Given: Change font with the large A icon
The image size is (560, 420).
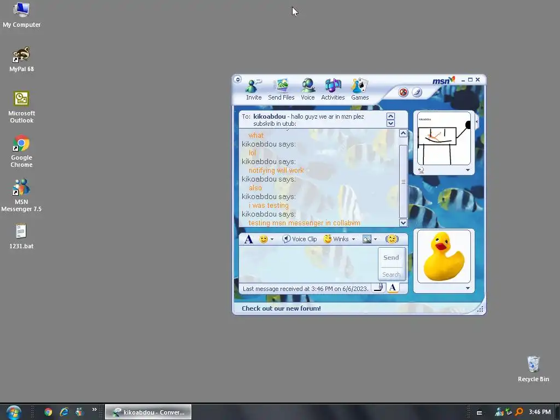Looking at the screenshot, I should click(249, 239).
